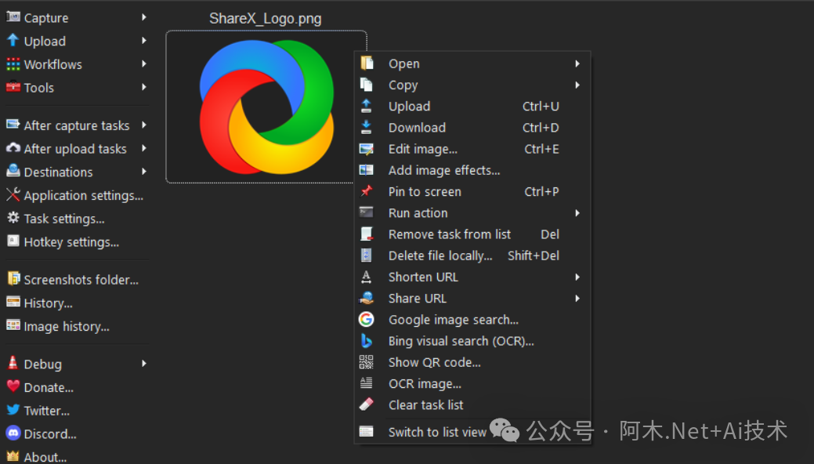Image resolution: width=814 pixels, height=464 pixels.
Task: Select Google image search... entry
Action: pos(472,320)
